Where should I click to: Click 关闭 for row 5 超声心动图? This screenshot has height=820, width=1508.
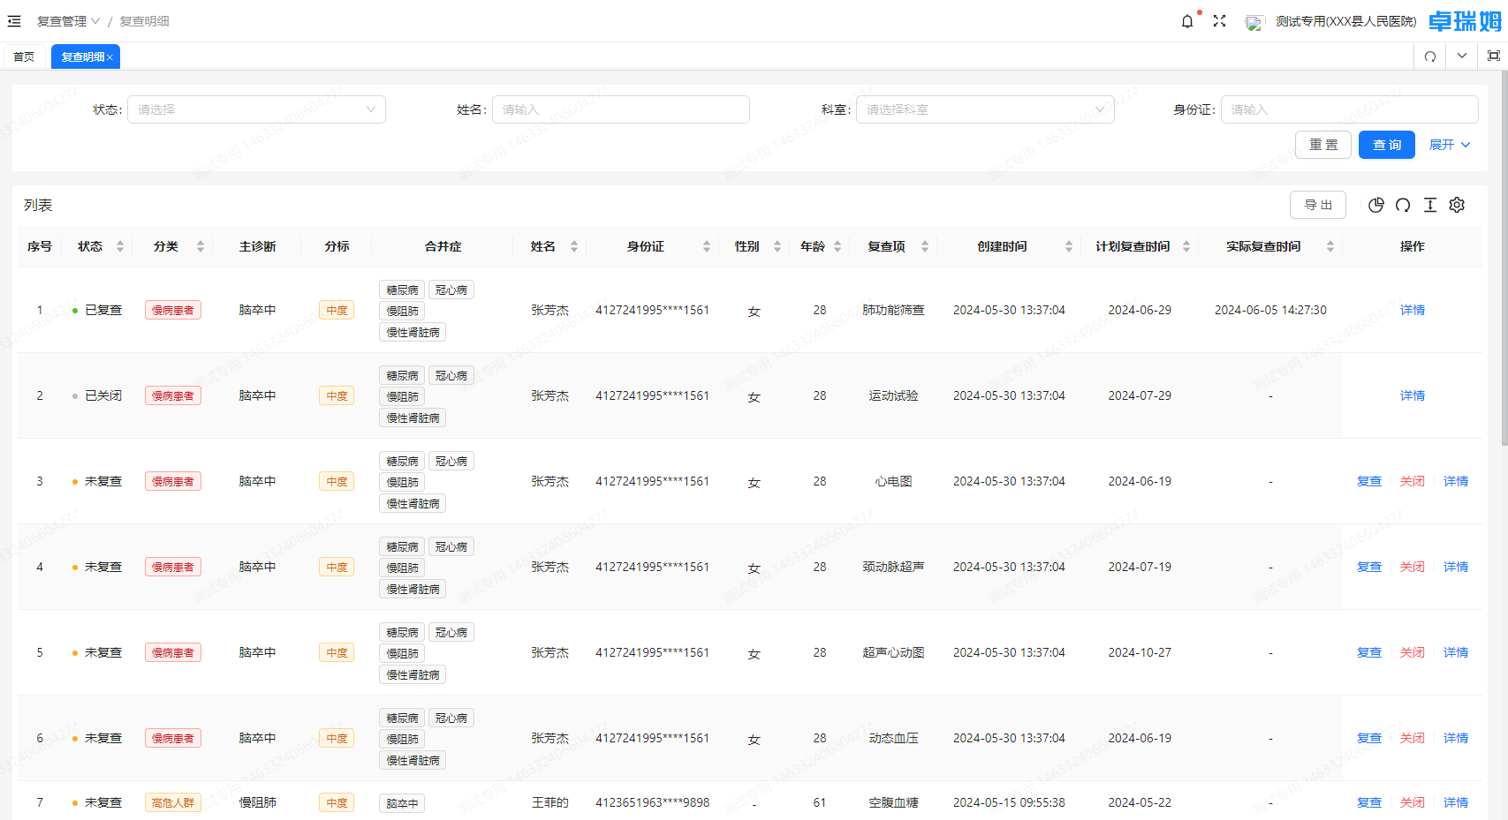pyautogui.click(x=1413, y=652)
